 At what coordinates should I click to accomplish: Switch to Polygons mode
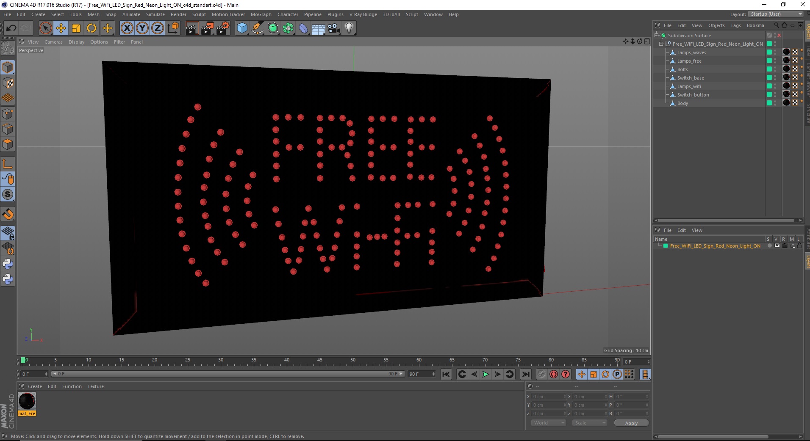coord(8,145)
